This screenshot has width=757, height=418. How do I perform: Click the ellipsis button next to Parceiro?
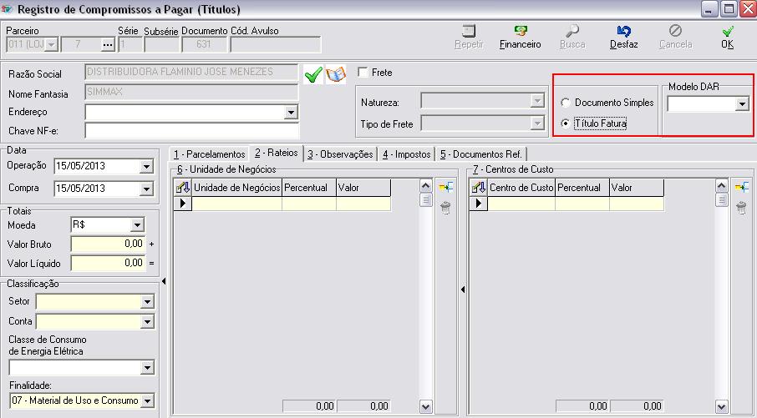pos(106,44)
